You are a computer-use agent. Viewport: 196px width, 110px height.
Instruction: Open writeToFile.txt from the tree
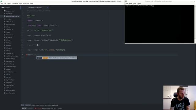10,93
